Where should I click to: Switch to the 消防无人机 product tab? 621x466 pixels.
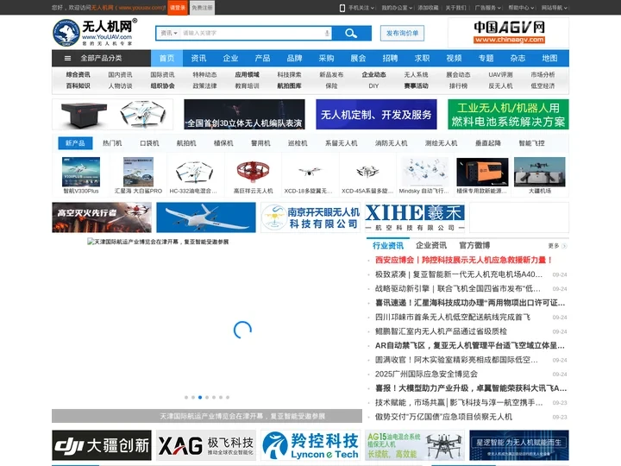[392, 143]
